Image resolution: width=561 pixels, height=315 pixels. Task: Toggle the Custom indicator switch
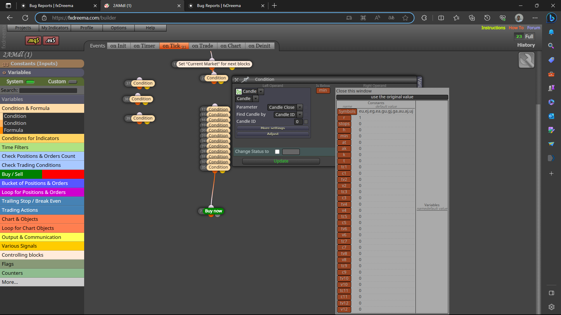point(73,82)
